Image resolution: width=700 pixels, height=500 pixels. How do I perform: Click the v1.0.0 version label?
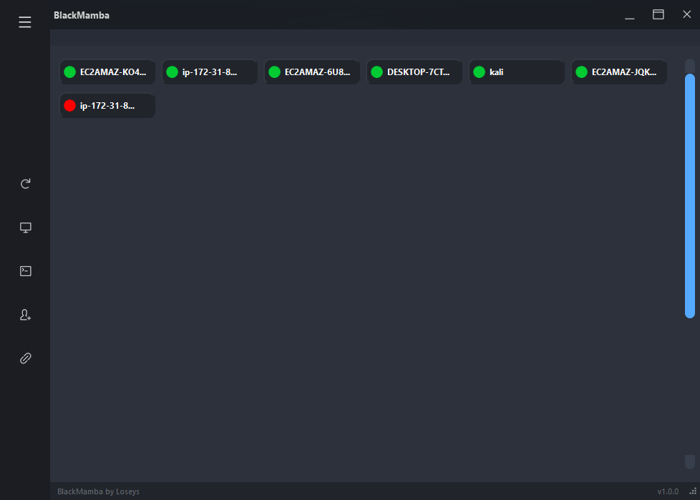click(668, 491)
